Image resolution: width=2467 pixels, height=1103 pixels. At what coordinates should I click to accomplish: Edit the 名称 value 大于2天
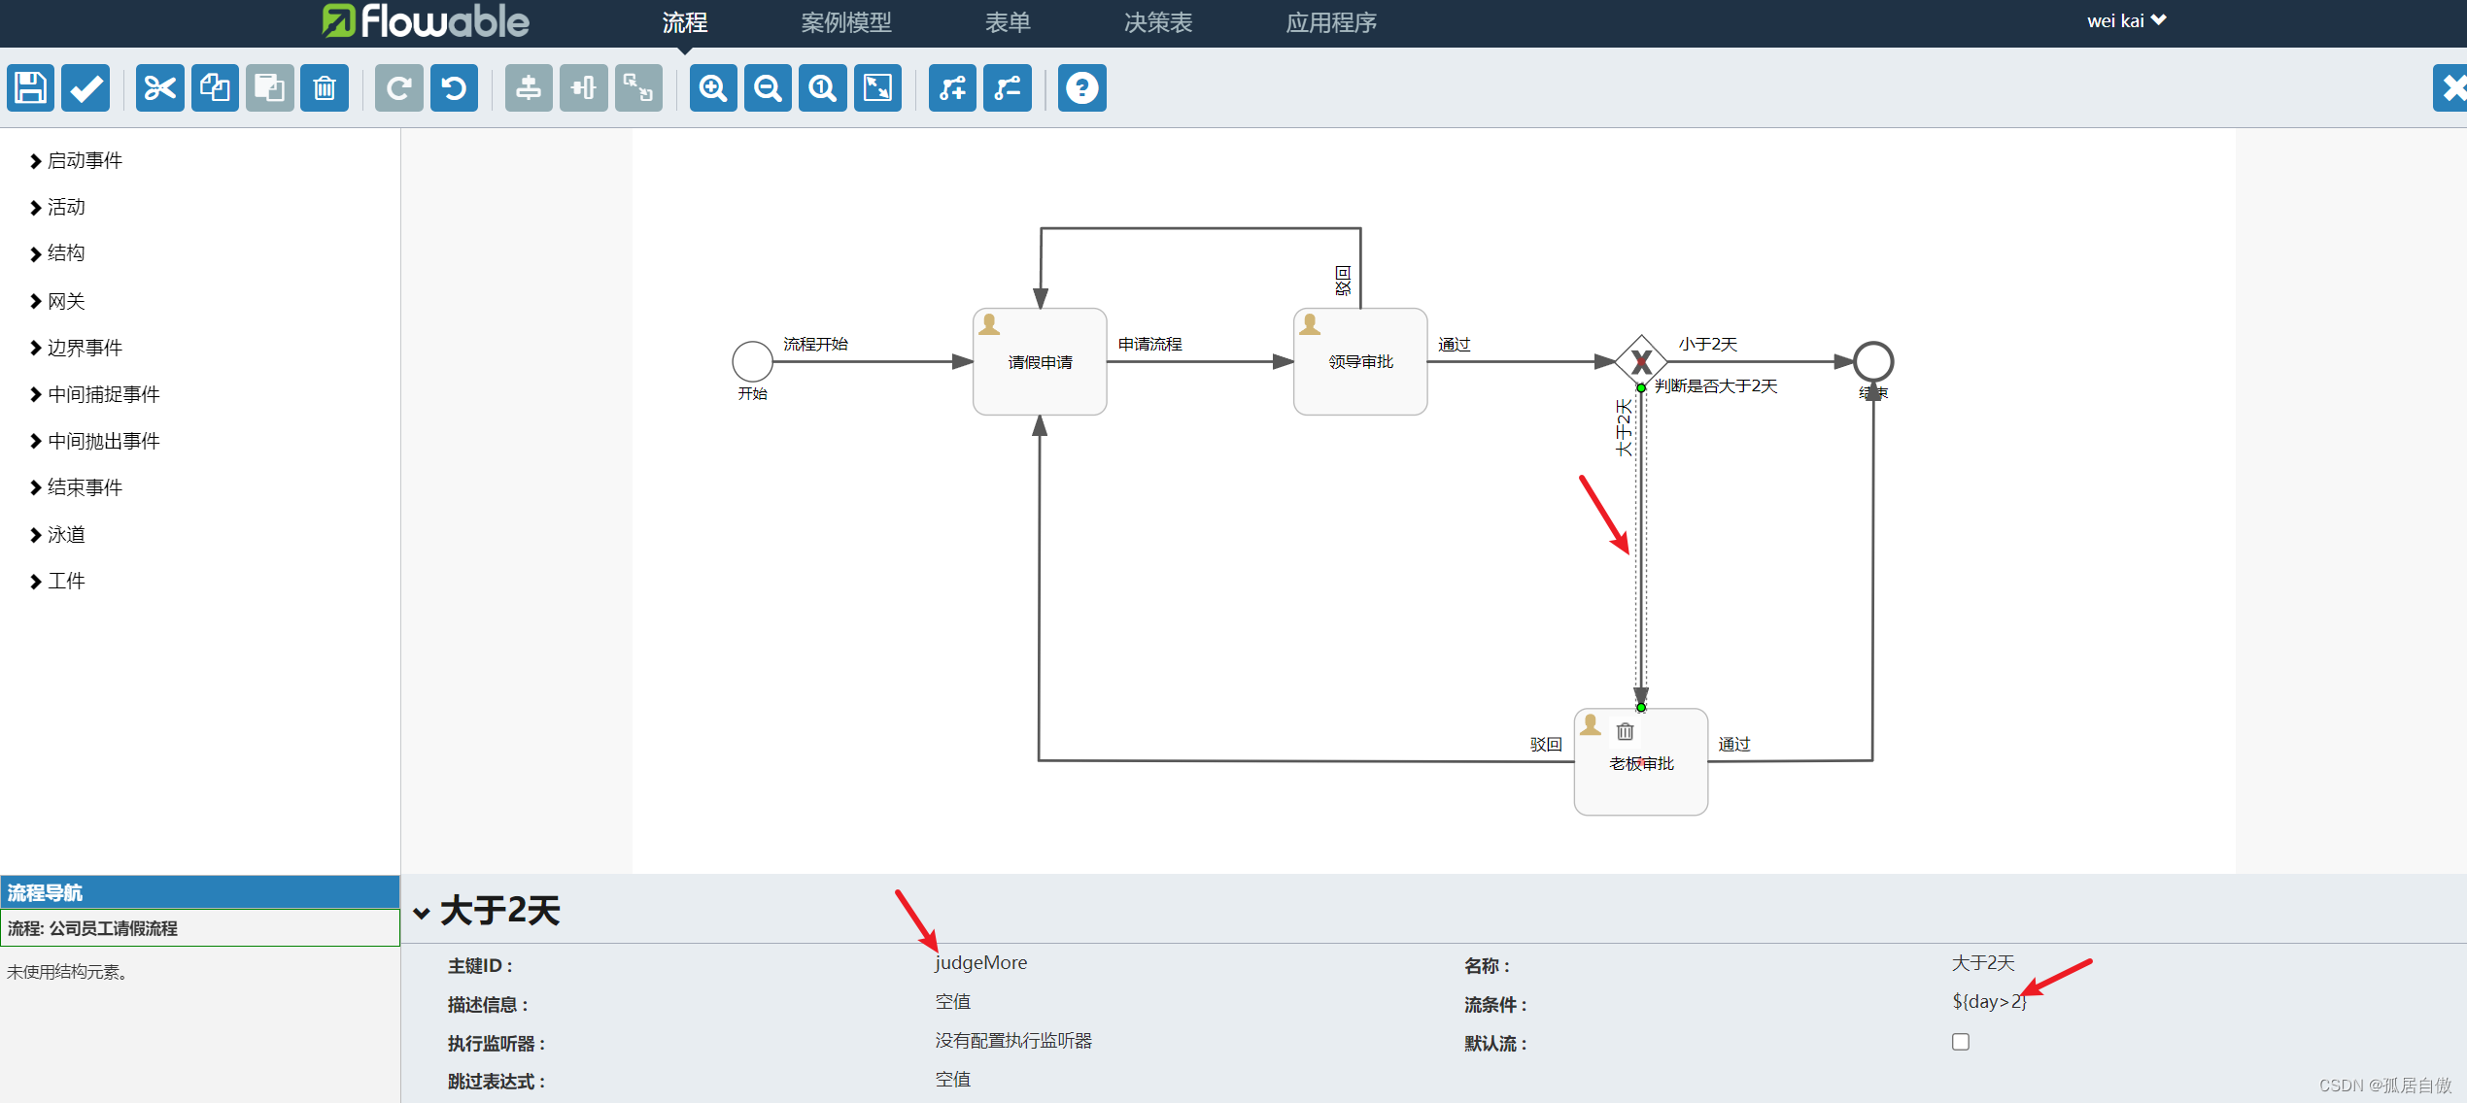coord(1983,963)
